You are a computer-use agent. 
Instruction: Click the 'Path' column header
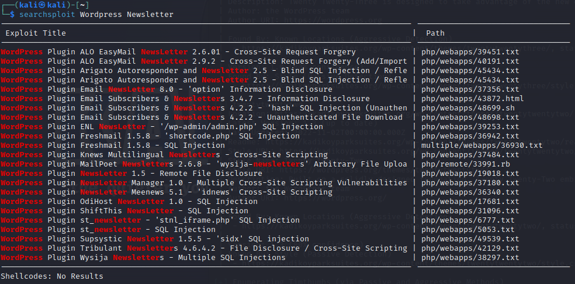pos(435,33)
